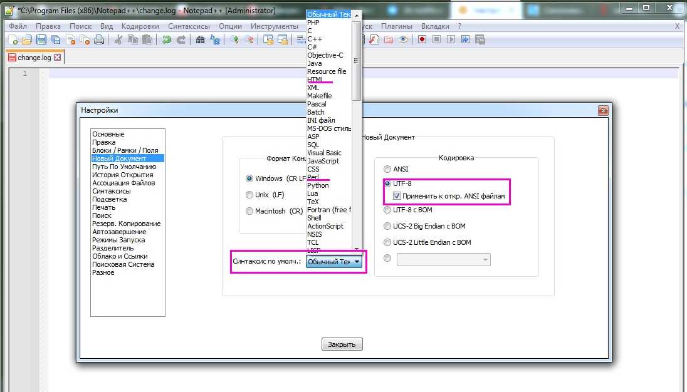Start macro recording with the red record icon
The width and height of the screenshot is (687, 392).
tap(422, 39)
